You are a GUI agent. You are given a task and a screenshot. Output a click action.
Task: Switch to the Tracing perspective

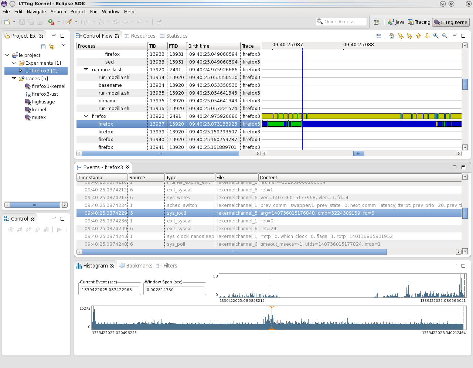419,22
